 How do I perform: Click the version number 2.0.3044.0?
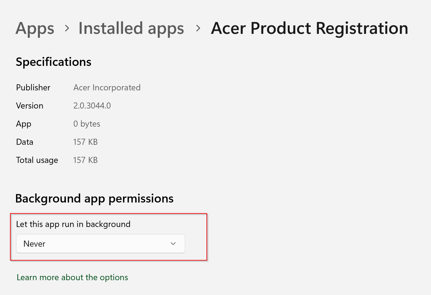[x=92, y=106]
